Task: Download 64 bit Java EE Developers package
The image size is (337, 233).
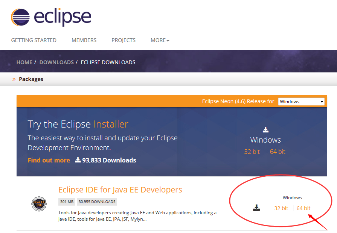Action: click(303, 208)
